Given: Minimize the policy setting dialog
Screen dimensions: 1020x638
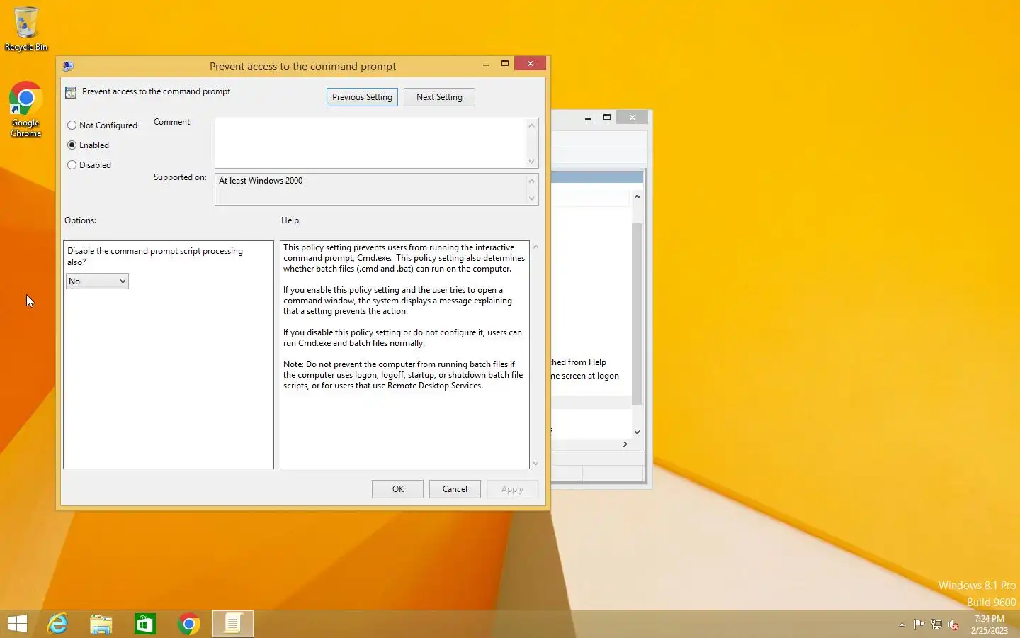Looking at the screenshot, I should click(486, 64).
